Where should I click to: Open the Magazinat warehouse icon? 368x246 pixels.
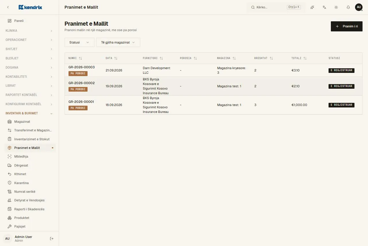pyautogui.click(x=10, y=122)
